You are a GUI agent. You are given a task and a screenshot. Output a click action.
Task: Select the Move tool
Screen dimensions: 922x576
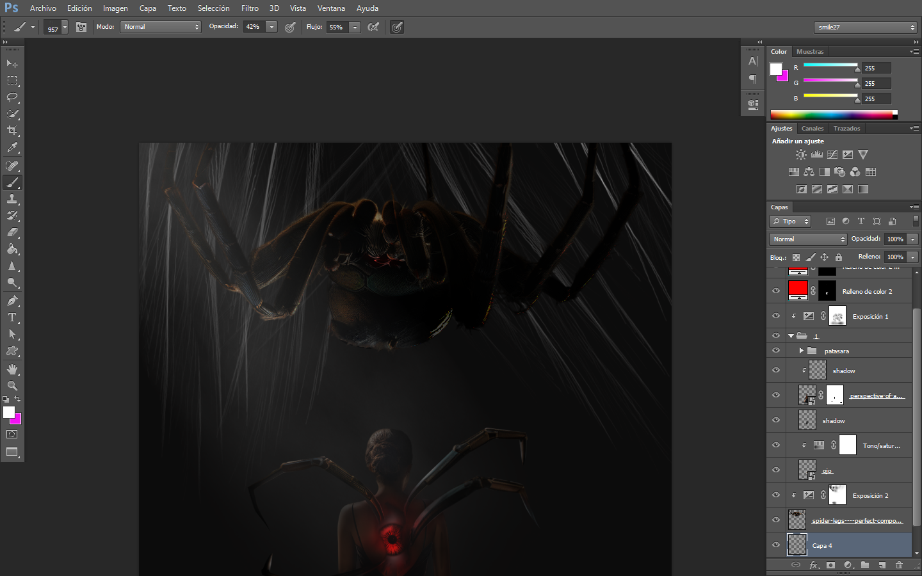pyautogui.click(x=12, y=63)
